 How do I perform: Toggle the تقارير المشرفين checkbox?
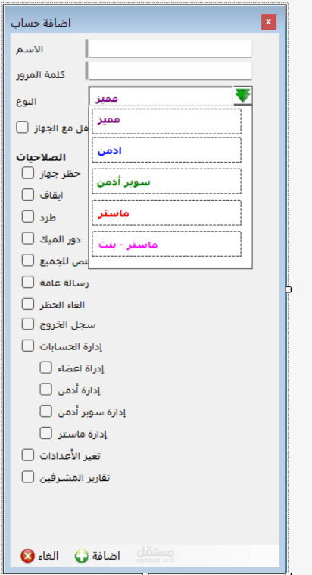pyautogui.click(x=27, y=477)
